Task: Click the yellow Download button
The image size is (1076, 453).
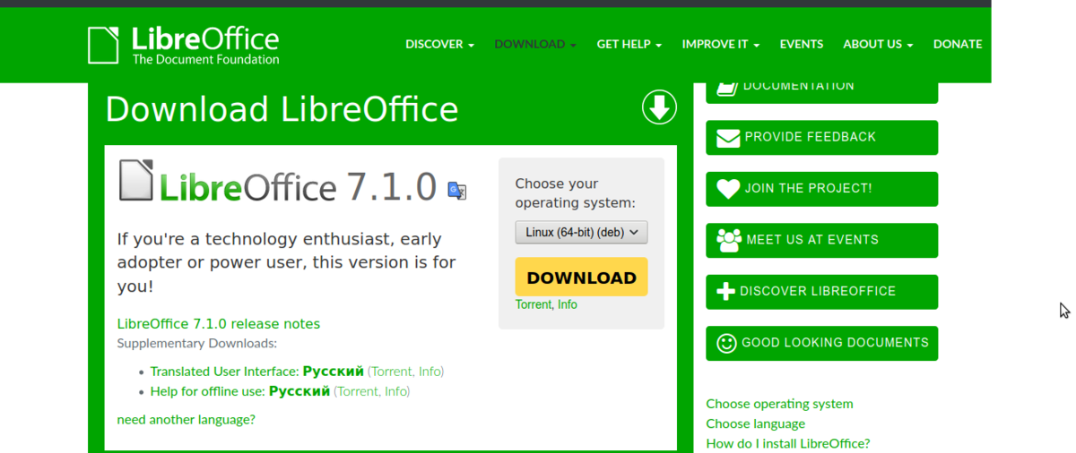Action: click(581, 278)
